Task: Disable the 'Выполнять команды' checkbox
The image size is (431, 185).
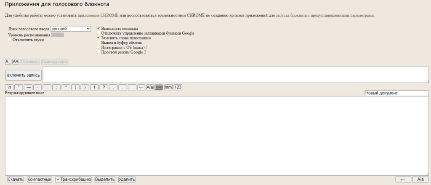Action: [x=98, y=28]
